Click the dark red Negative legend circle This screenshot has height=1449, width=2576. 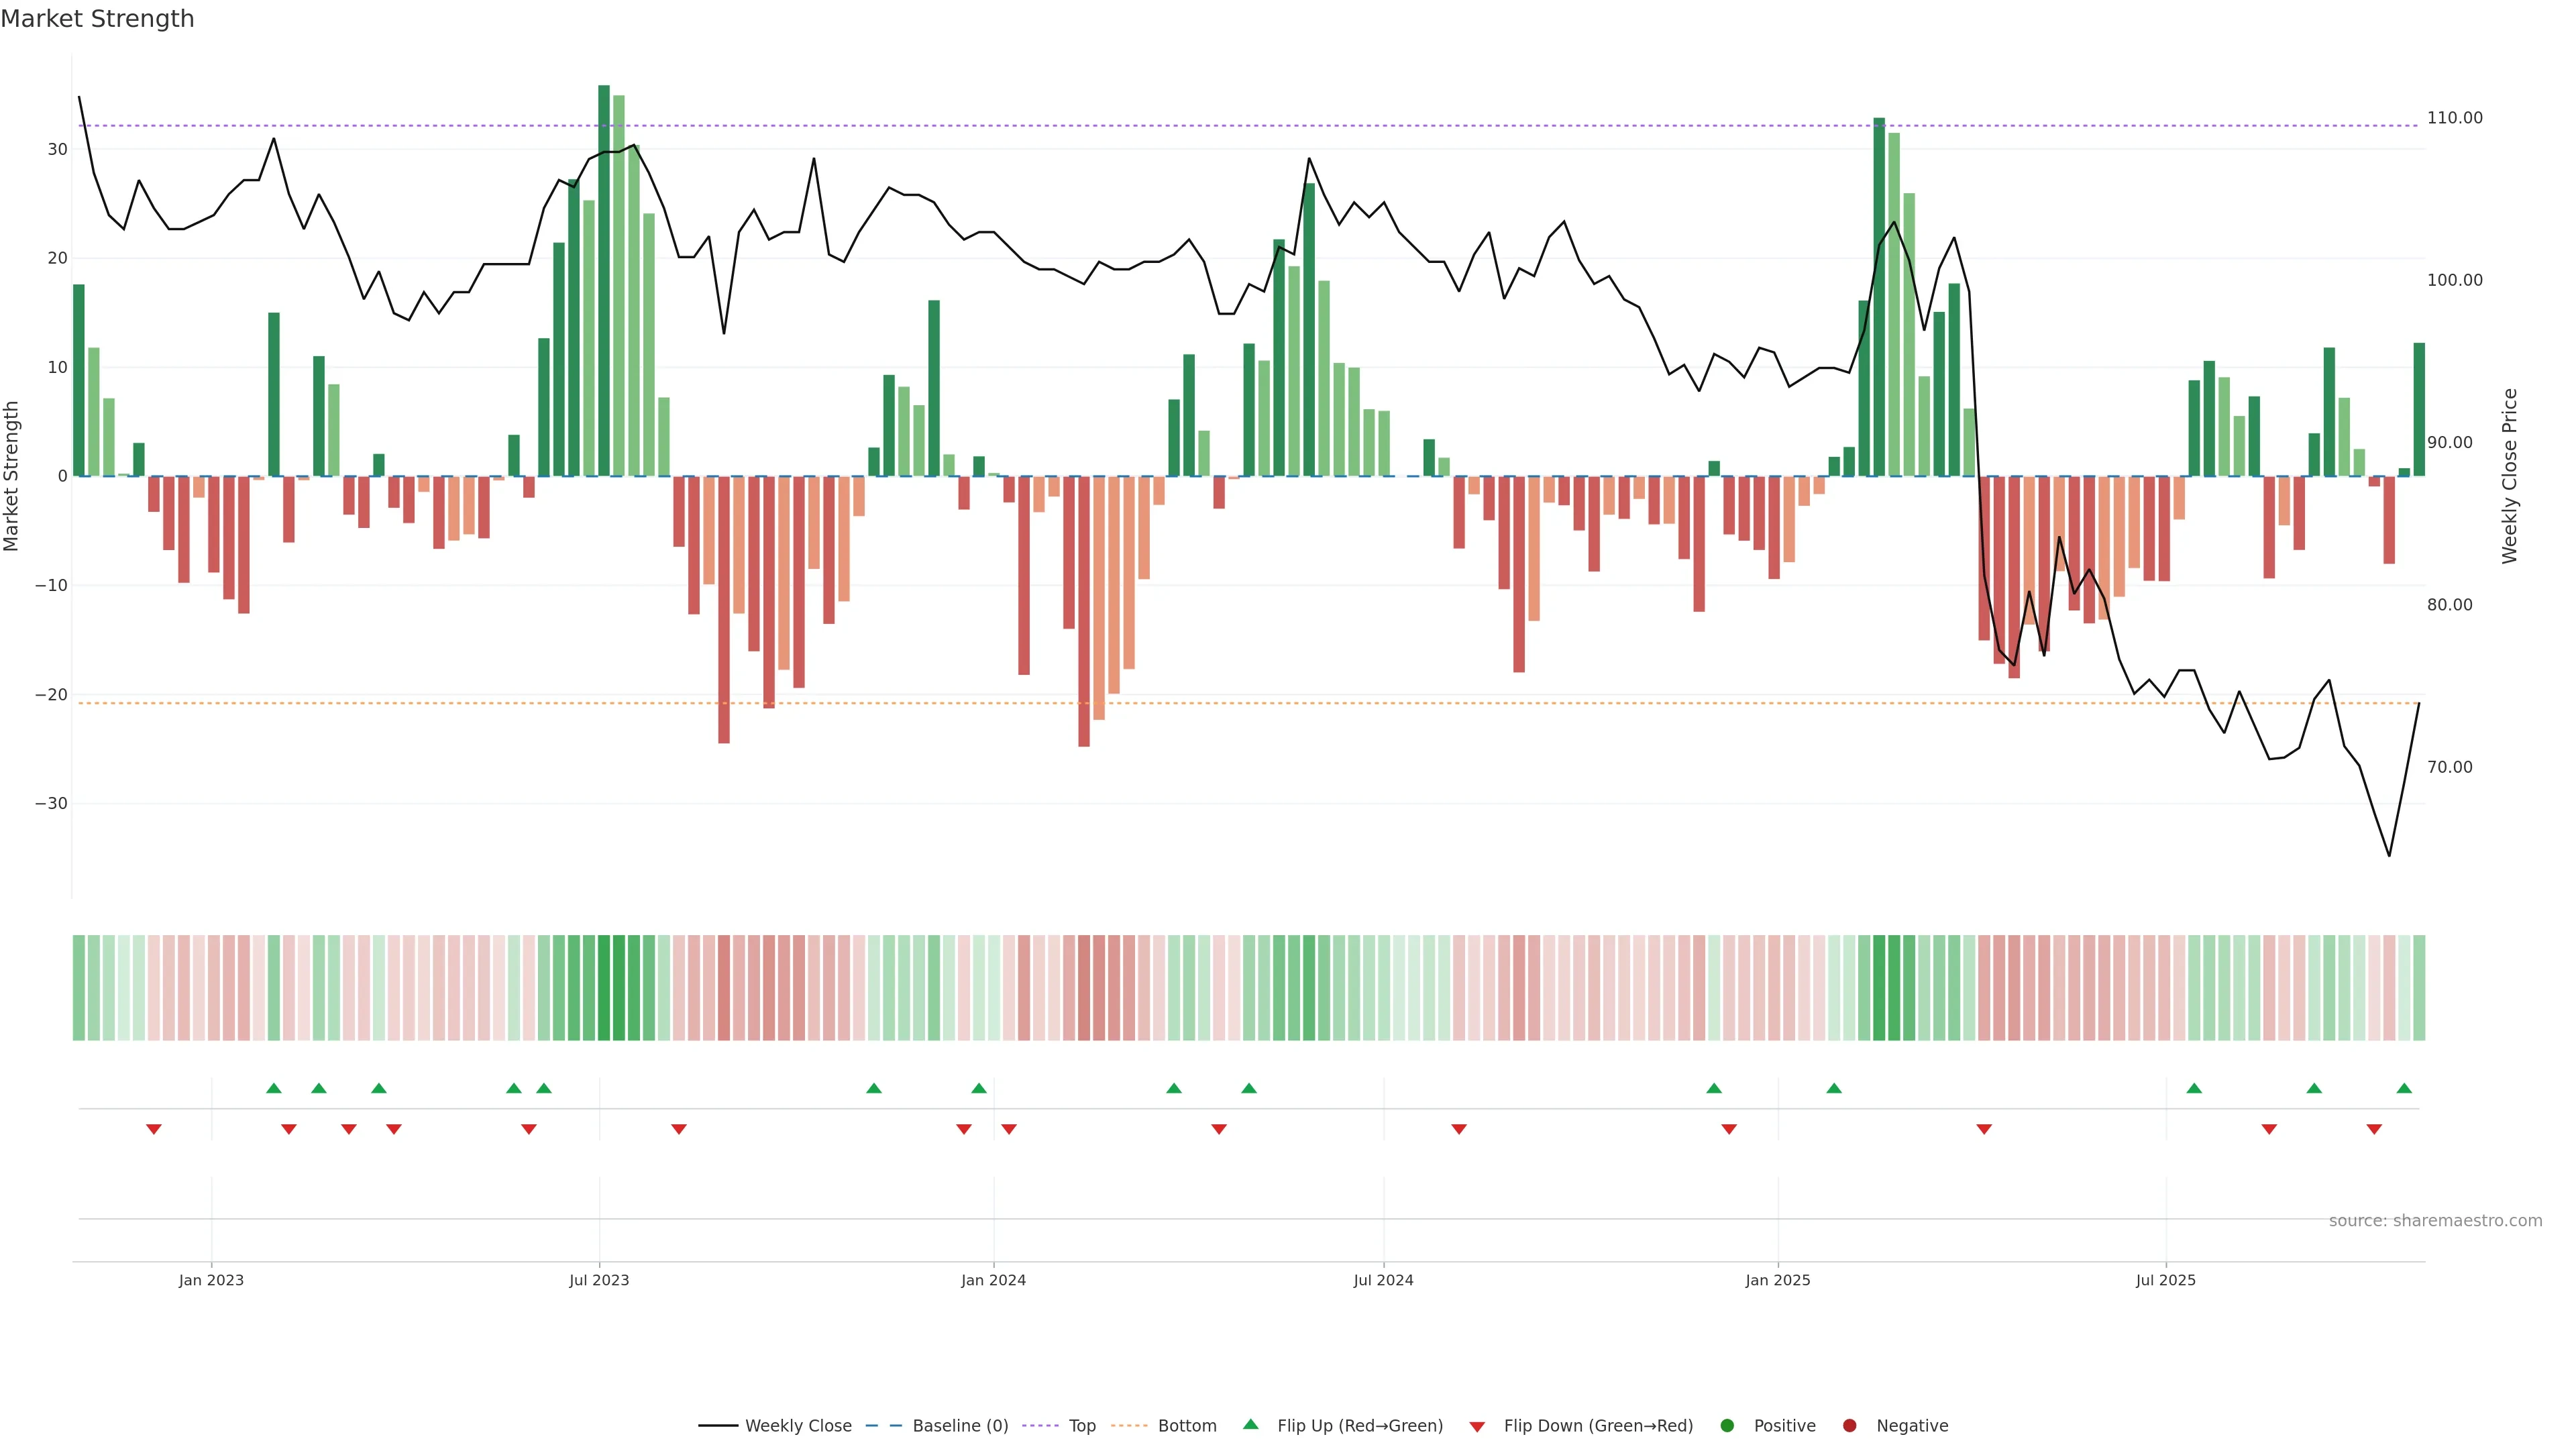(x=1849, y=1425)
